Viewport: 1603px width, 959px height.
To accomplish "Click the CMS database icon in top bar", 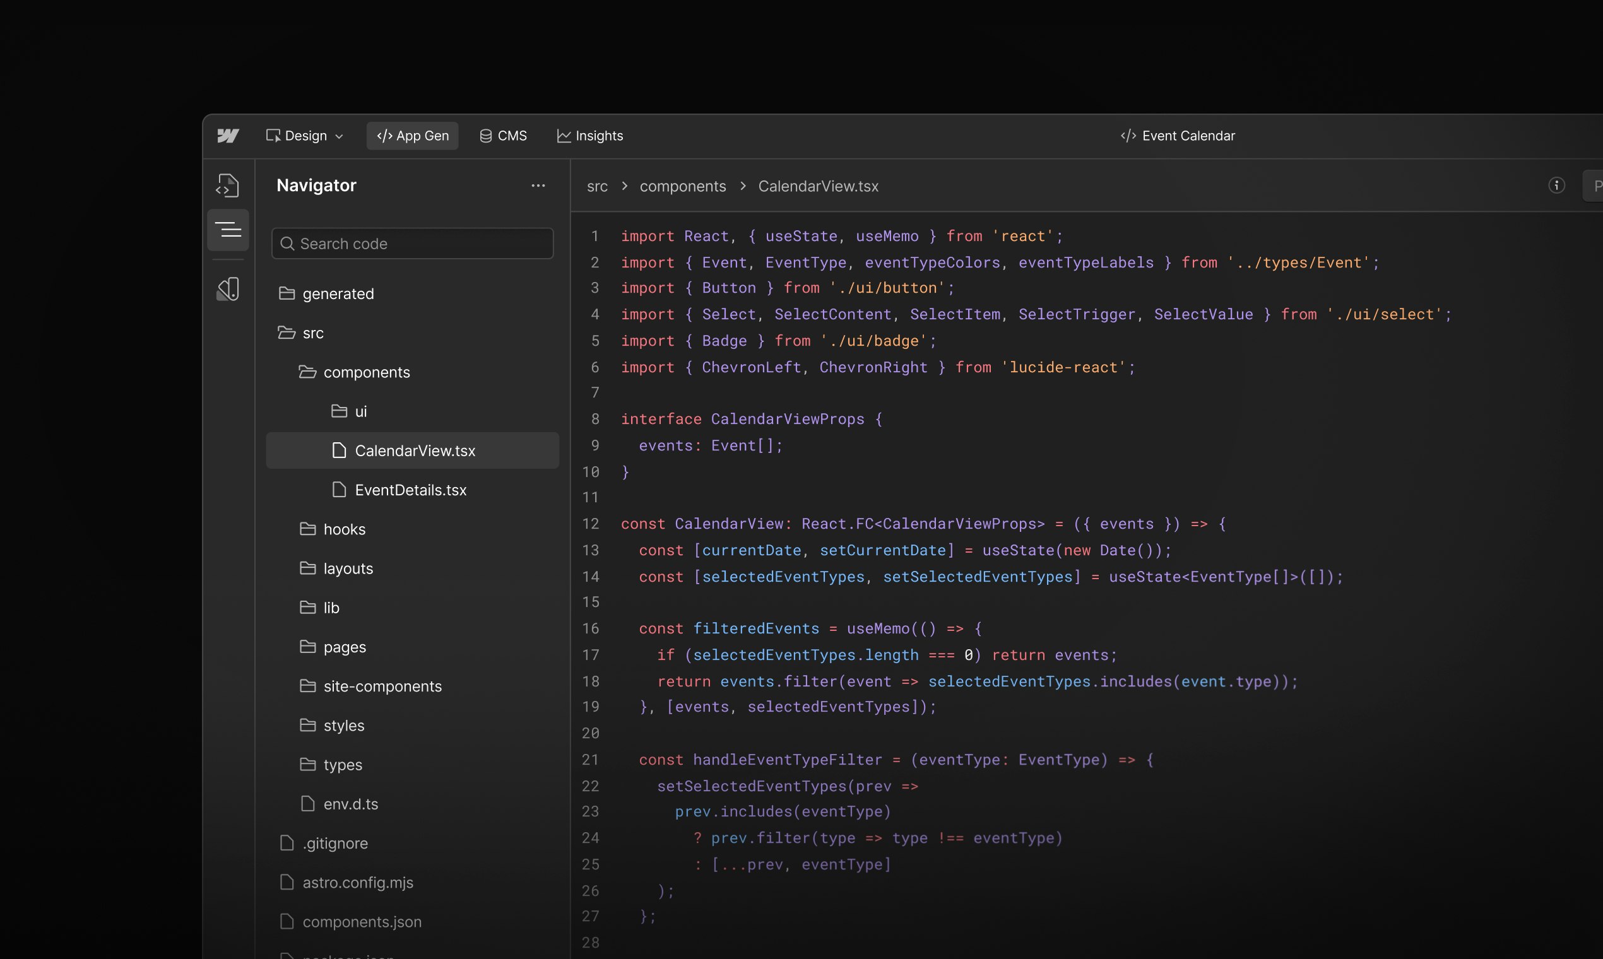I will click(486, 135).
